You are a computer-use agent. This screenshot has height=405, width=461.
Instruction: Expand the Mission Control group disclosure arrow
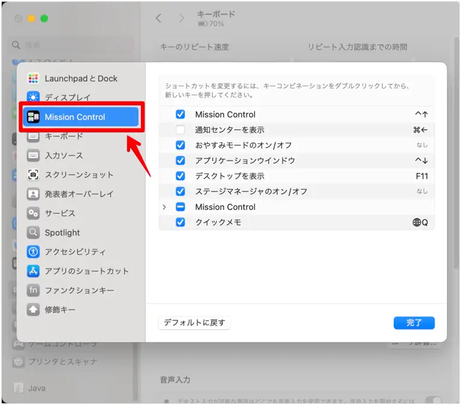coord(164,207)
